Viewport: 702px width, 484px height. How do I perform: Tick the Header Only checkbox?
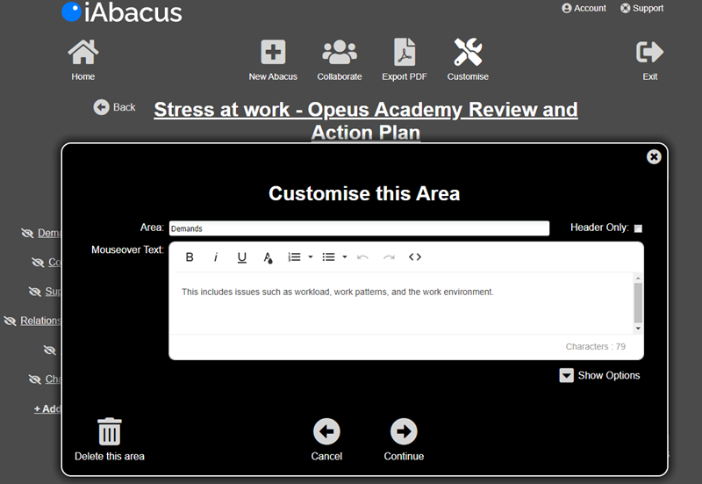point(639,228)
